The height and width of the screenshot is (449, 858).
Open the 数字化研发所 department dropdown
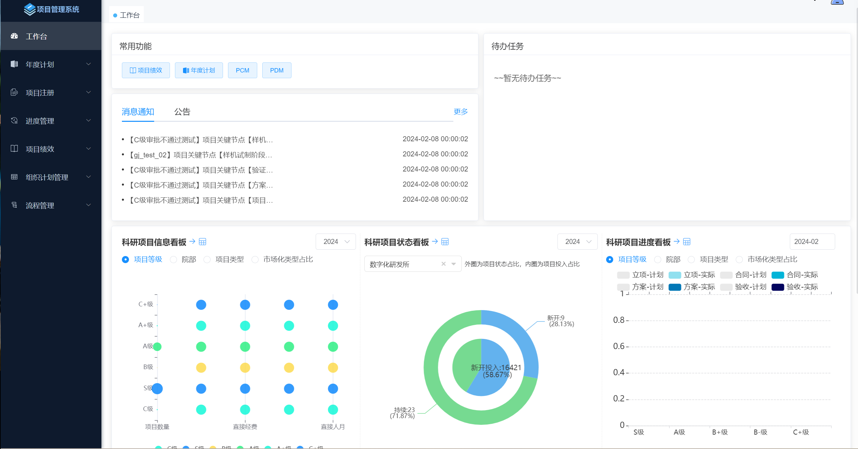(413, 264)
